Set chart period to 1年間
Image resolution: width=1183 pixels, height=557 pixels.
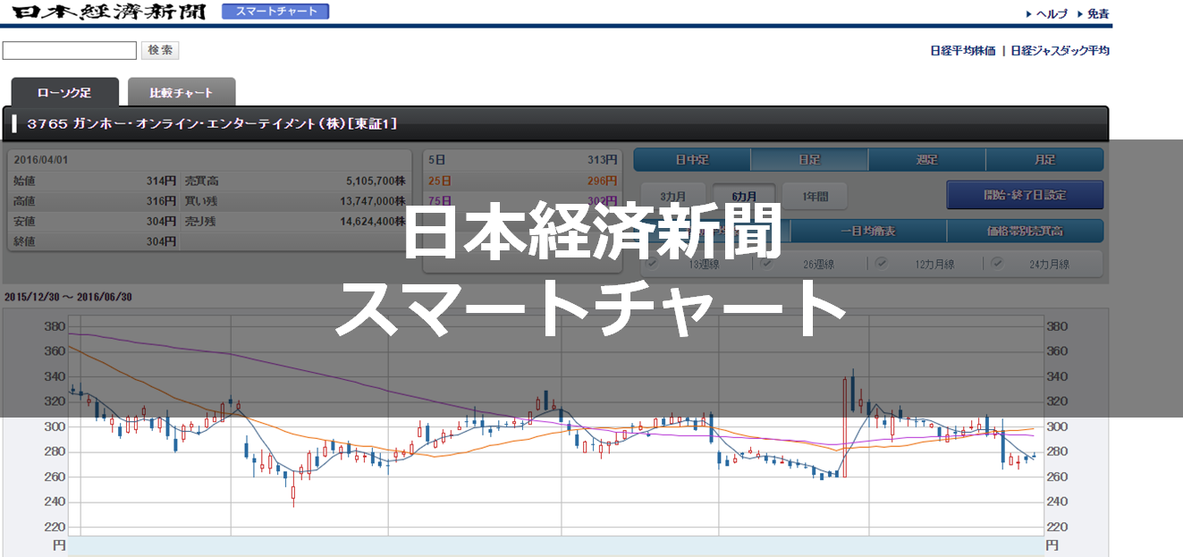tap(815, 194)
